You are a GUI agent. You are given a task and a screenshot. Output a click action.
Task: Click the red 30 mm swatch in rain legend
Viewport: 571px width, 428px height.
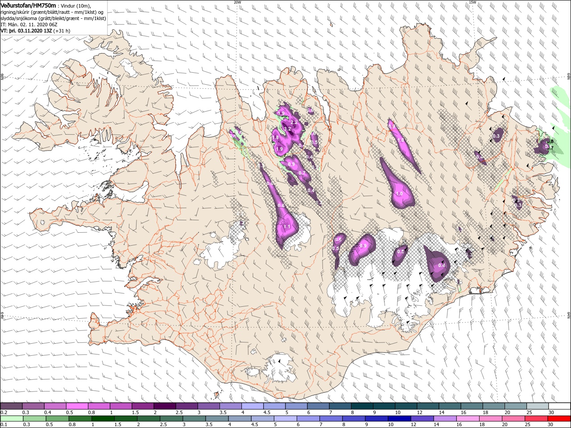tap(559, 419)
